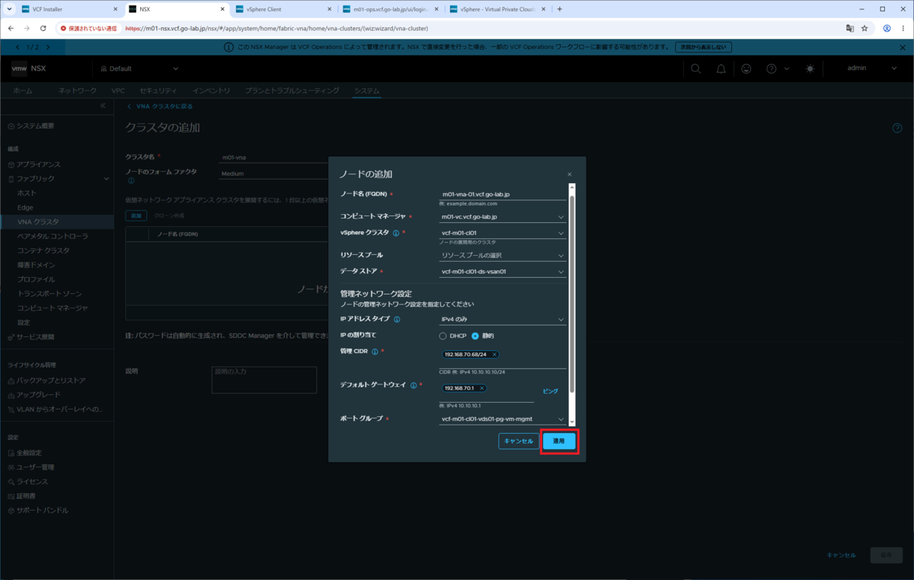Bookmark this page with star icon

tap(864, 28)
